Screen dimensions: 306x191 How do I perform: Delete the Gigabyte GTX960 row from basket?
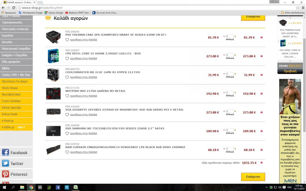[261, 112]
